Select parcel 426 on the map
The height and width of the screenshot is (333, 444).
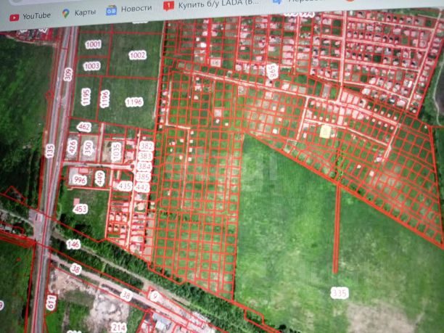[73, 147]
